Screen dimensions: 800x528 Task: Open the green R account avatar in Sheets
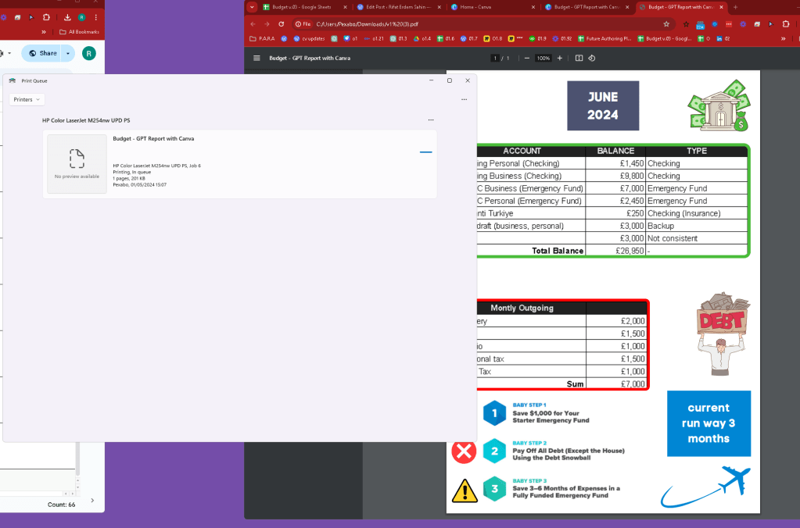click(89, 53)
